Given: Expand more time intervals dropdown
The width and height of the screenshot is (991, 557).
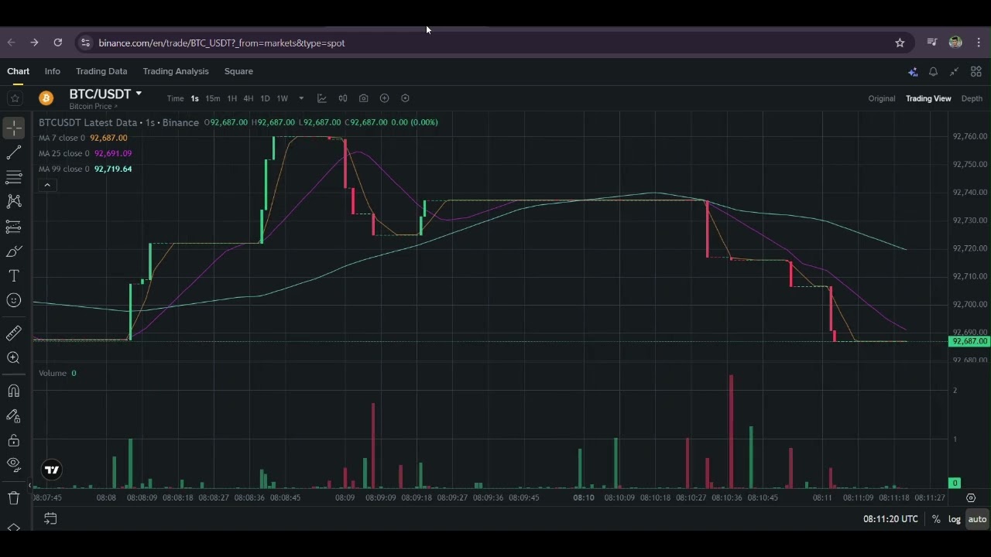Looking at the screenshot, I should (301, 98).
